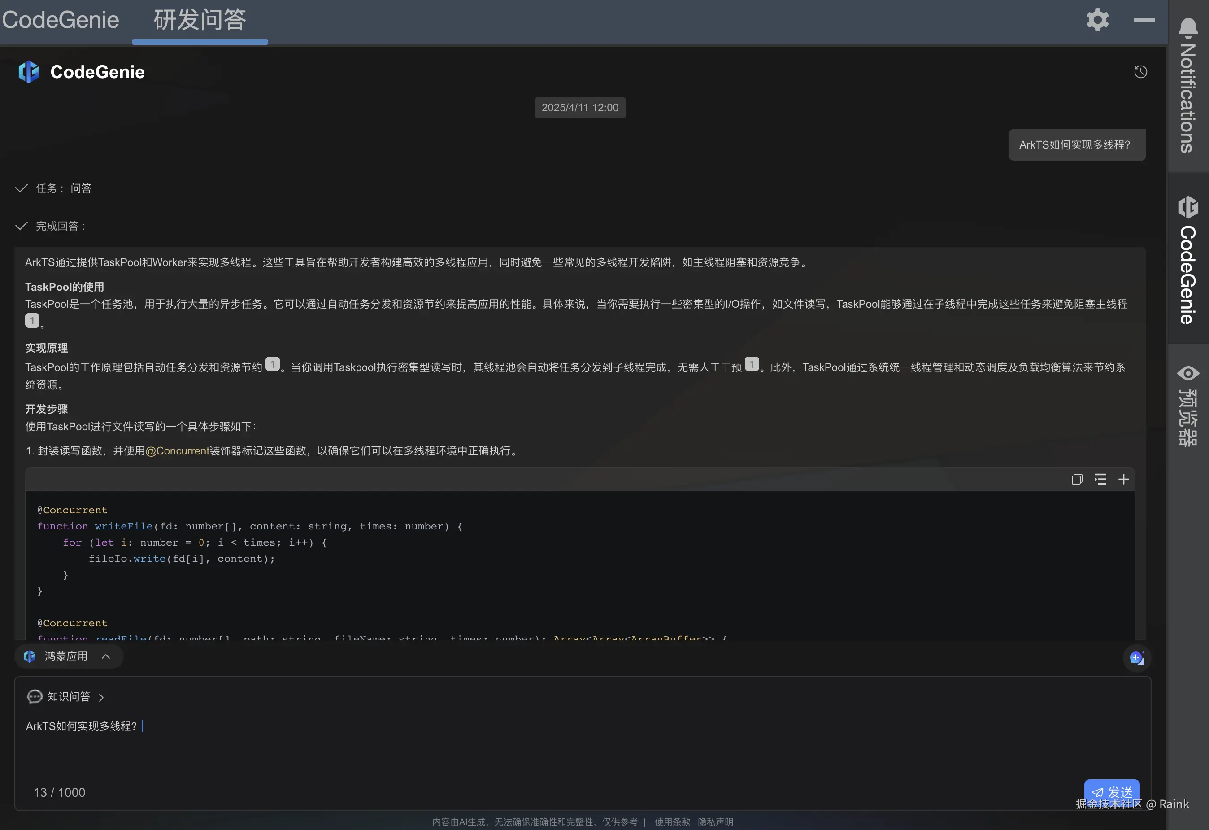Start a new chat conversation
This screenshot has width=1209, height=830.
[1136, 658]
